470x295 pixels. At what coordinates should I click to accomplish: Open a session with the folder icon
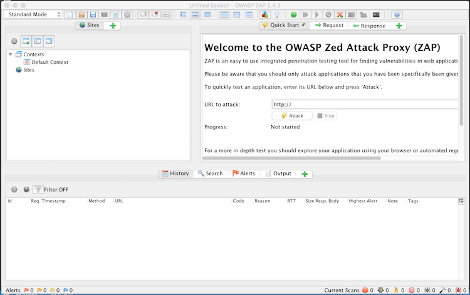81,14
